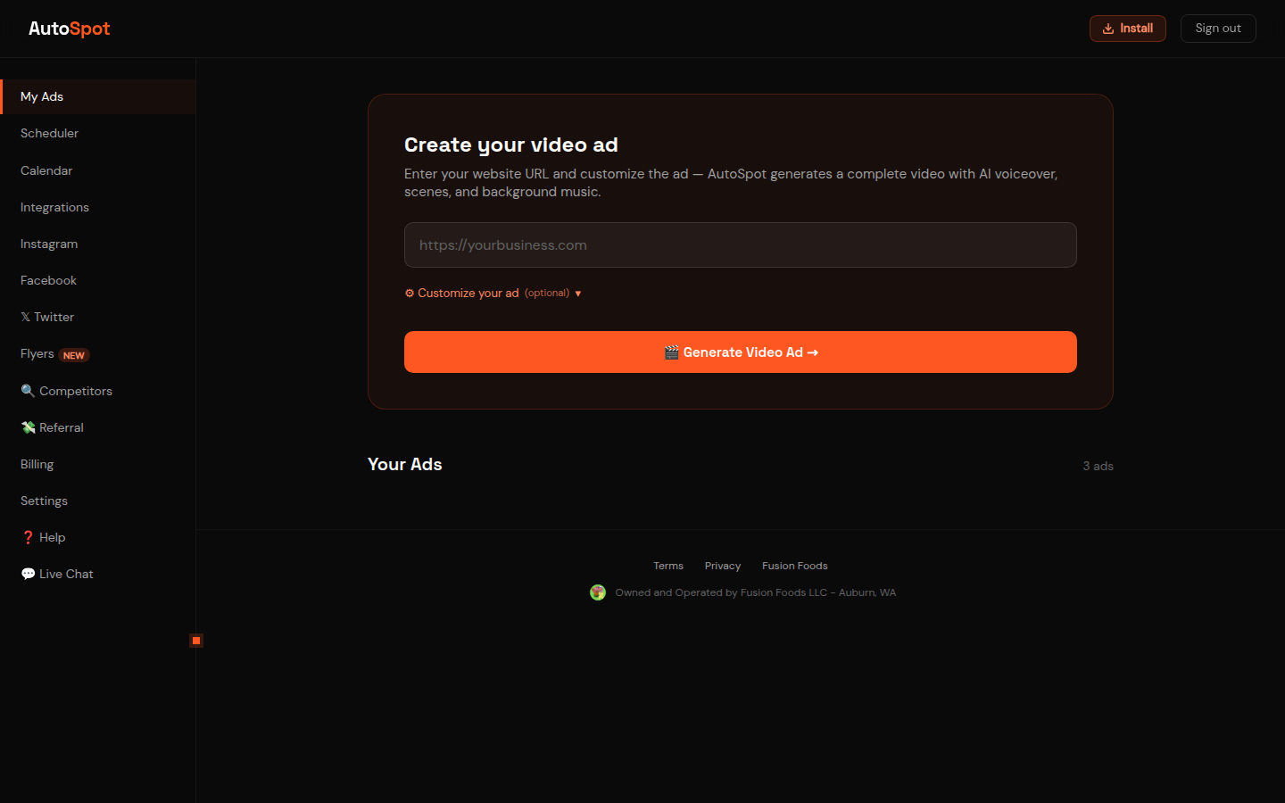The image size is (1285, 803).
Task: Click the website URL input field
Action: 741,244
